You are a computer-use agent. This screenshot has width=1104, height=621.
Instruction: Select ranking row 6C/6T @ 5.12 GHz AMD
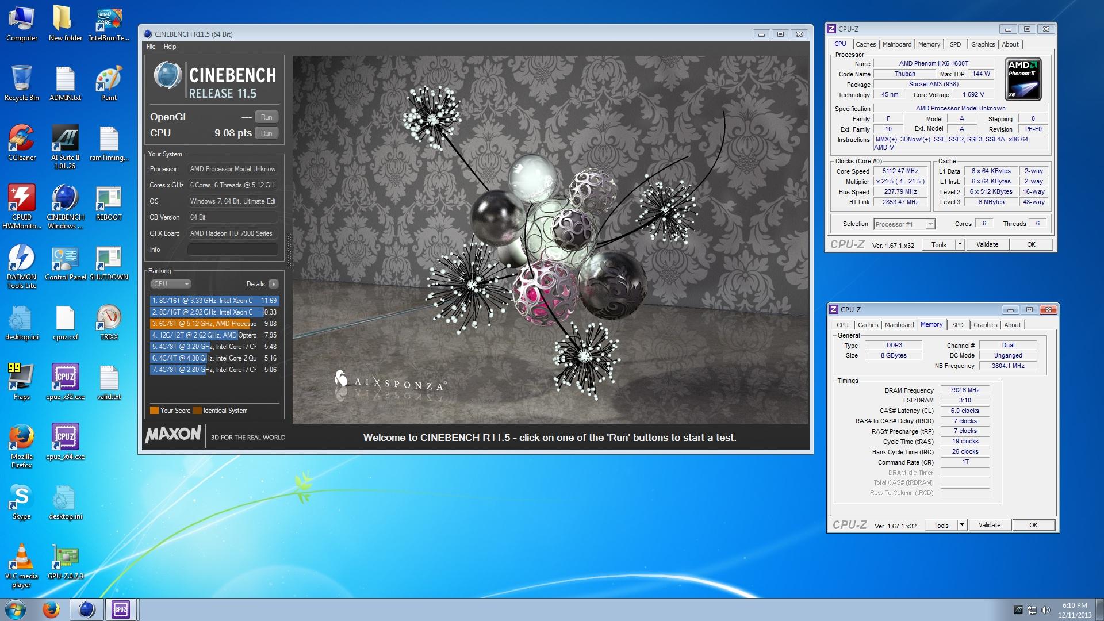214,324
